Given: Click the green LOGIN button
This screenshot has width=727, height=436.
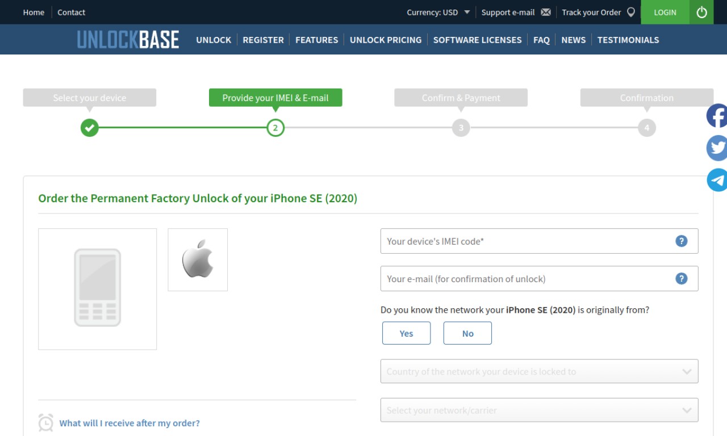Looking at the screenshot, I should [x=665, y=12].
